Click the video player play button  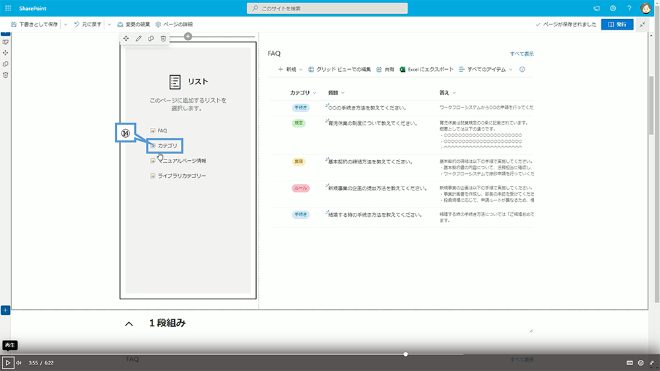point(7,362)
